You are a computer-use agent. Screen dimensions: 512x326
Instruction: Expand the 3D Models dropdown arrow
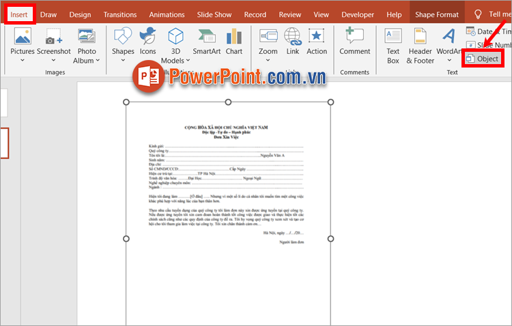click(x=188, y=61)
